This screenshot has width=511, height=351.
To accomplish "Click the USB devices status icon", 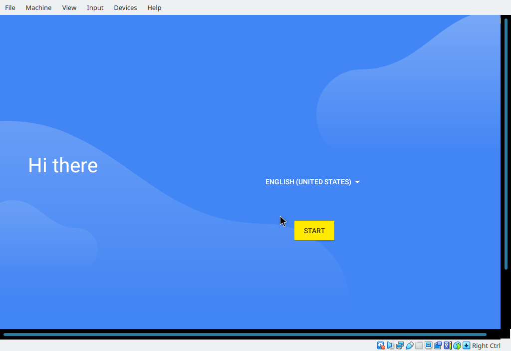I will [410, 346].
